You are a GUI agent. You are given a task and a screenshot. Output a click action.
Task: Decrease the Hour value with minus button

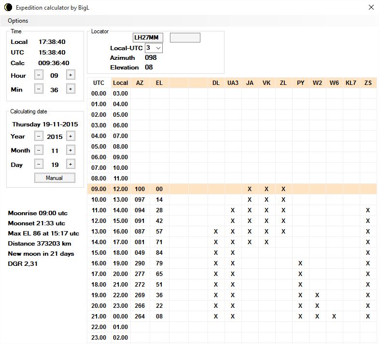(39, 75)
